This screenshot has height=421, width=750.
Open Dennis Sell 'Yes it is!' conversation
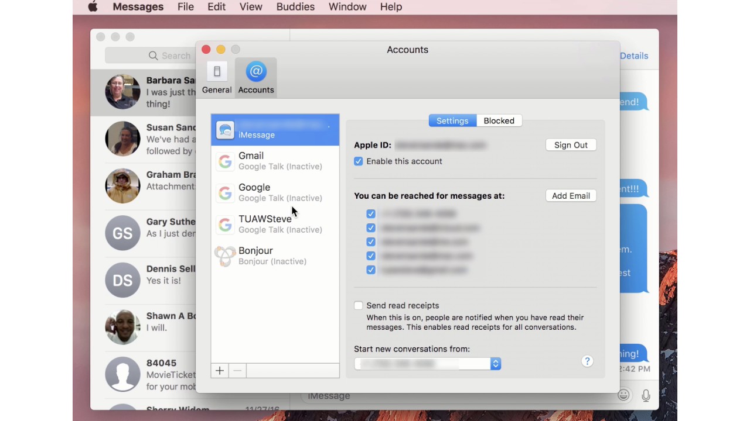171,275
